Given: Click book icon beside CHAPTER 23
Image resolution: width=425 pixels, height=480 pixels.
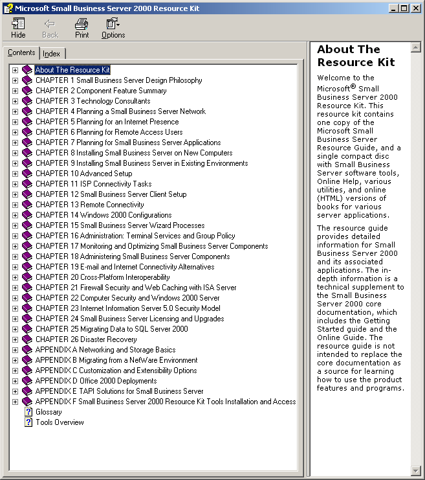Looking at the screenshot, I should [27, 308].
